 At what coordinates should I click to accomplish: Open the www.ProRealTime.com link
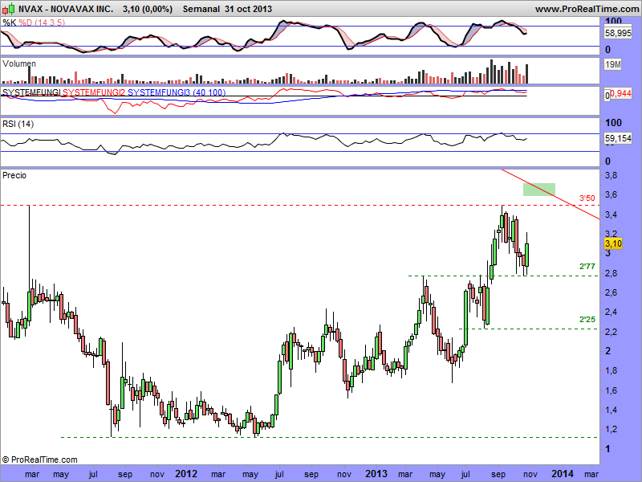pos(587,9)
